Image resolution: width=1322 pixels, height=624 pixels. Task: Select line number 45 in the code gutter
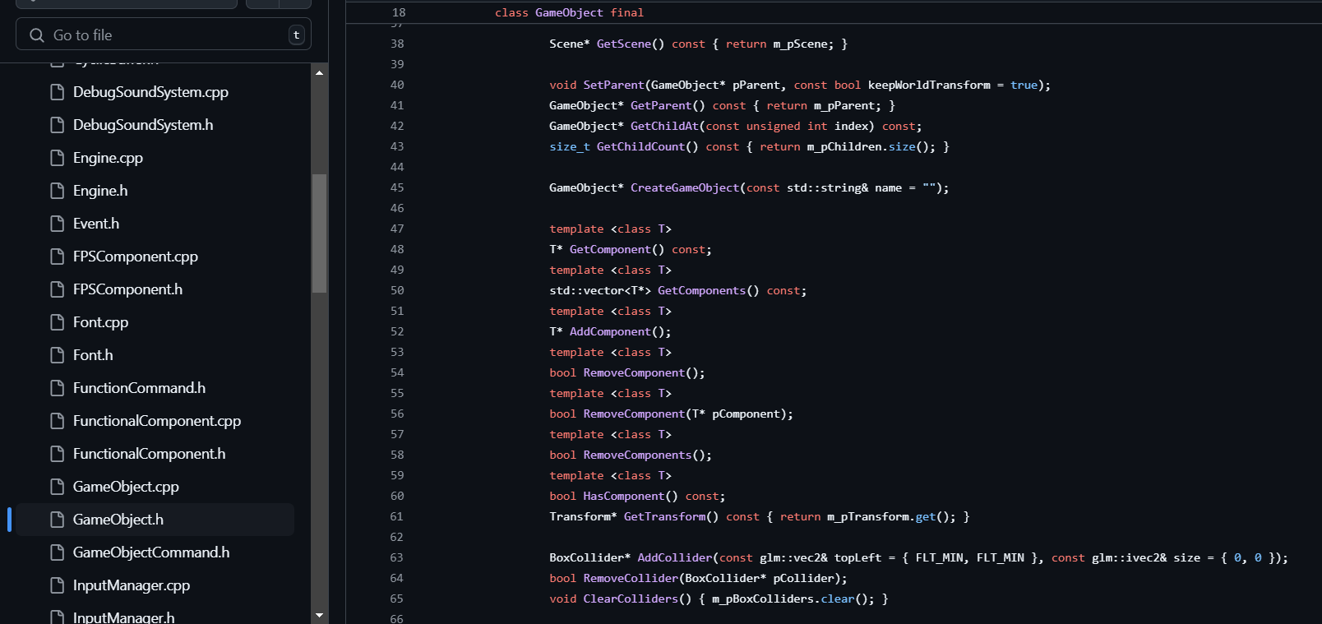point(397,187)
